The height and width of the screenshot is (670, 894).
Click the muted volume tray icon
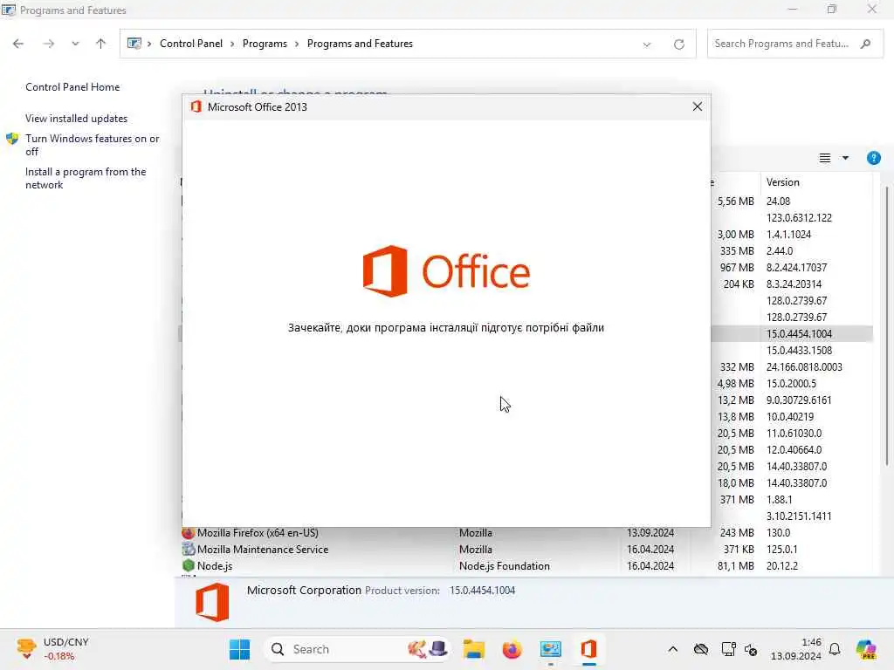pos(751,649)
